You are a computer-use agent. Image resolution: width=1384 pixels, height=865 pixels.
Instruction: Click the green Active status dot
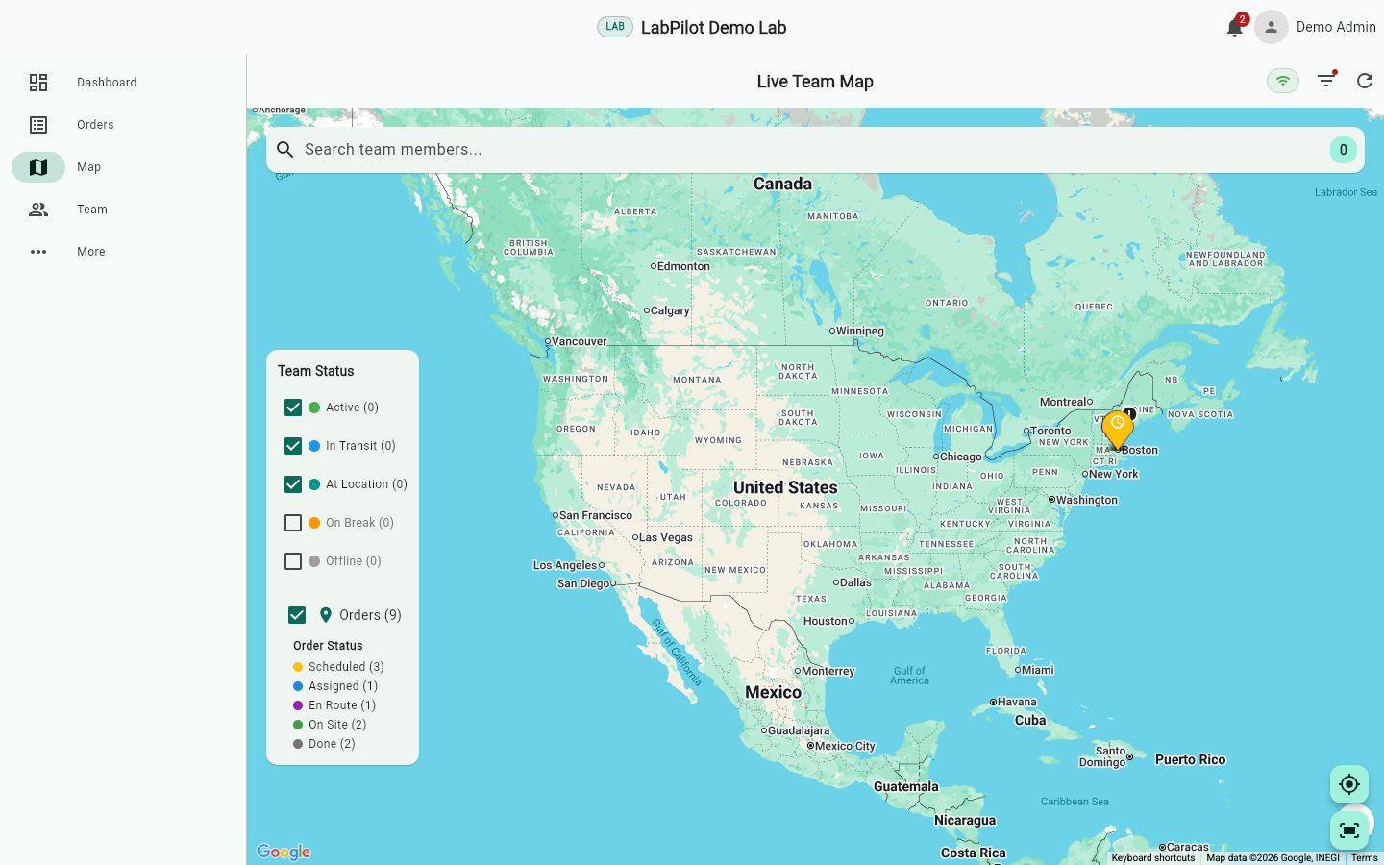pos(314,408)
